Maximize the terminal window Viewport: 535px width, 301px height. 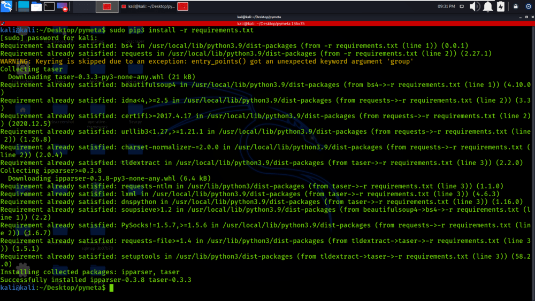point(526,17)
